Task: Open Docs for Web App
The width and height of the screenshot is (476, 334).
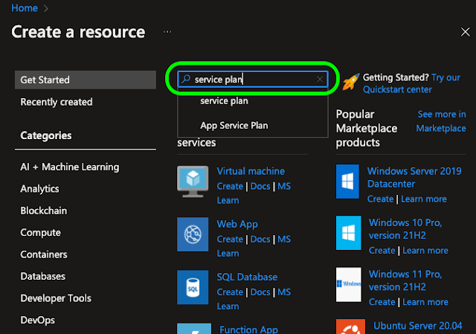Action: coord(260,240)
